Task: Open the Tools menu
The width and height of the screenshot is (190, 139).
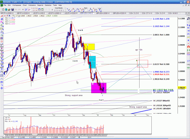Action: pos(55,5)
